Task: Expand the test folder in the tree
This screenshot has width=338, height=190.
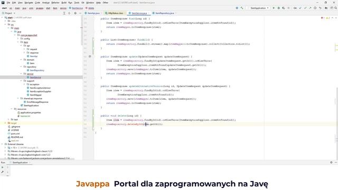Action: point(8,119)
